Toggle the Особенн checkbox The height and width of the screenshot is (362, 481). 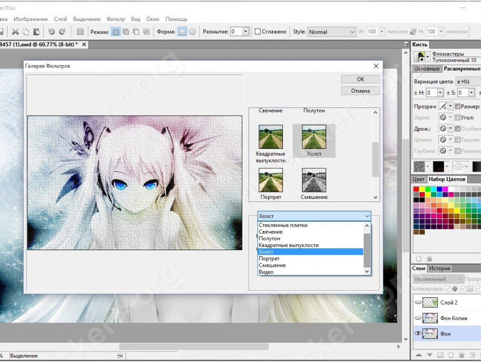point(457,129)
